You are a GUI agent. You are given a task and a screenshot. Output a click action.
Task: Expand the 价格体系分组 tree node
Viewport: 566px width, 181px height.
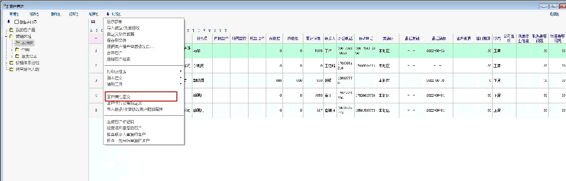pos(6,63)
